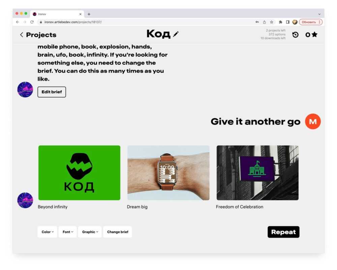Click the share icon in address bar

click(x=264, y=22)
